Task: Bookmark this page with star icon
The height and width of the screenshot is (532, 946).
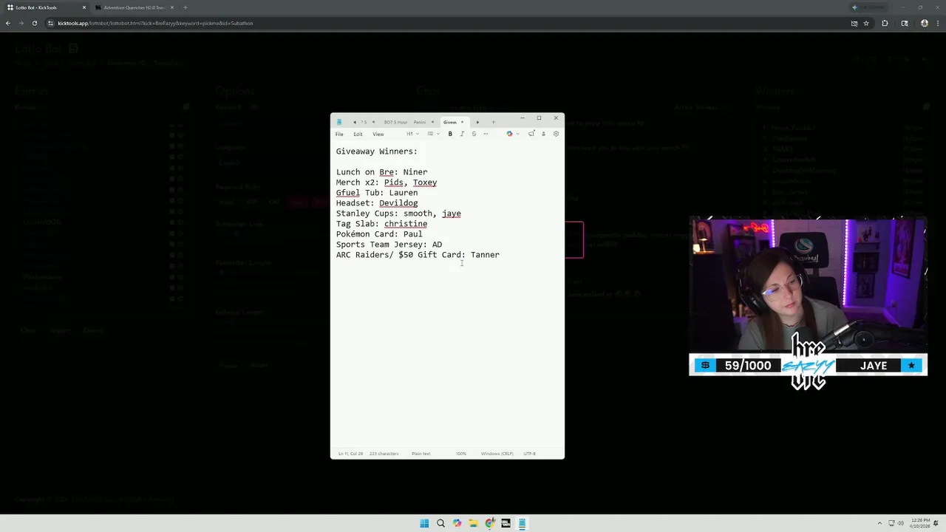Action: (866, 23)
